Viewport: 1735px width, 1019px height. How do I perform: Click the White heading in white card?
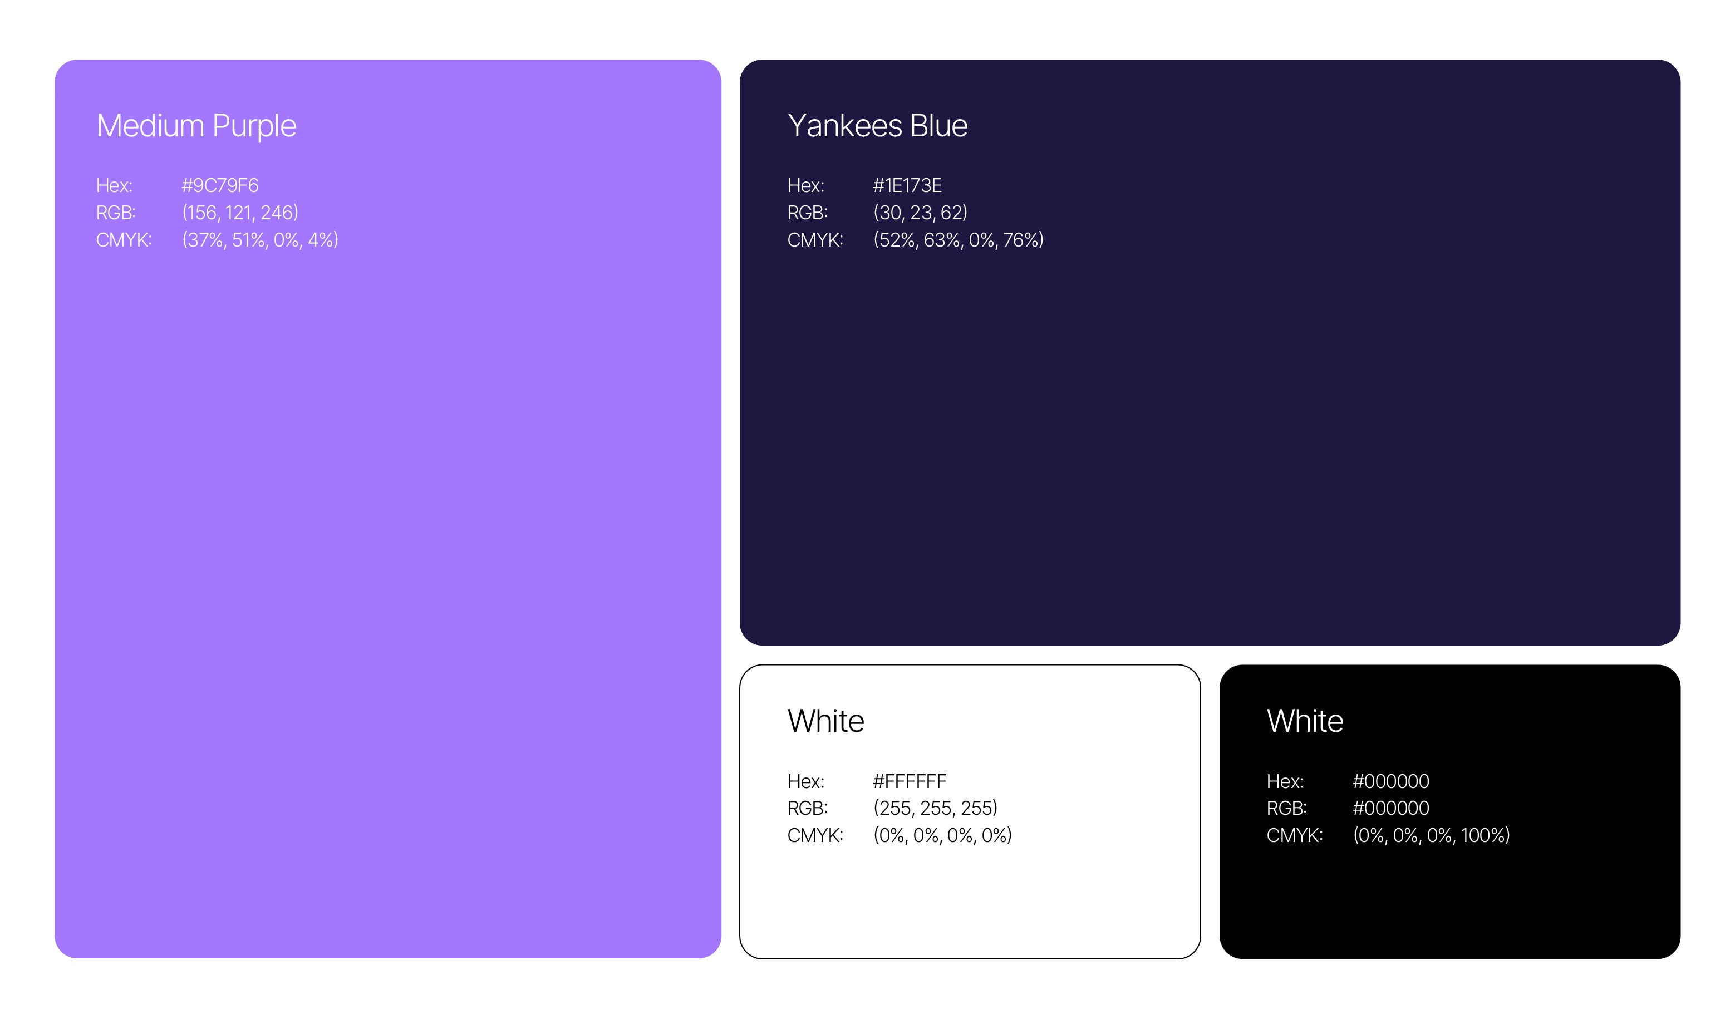[825, 721]
